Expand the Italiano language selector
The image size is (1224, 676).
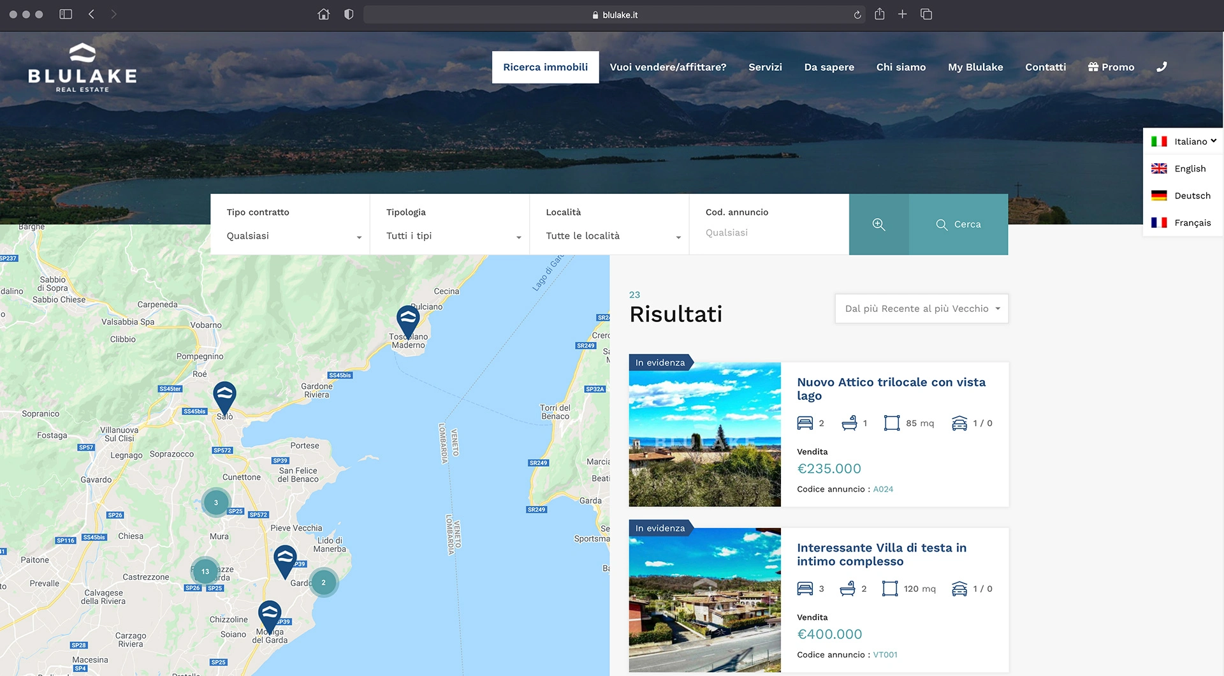[x=1184, y=142]
